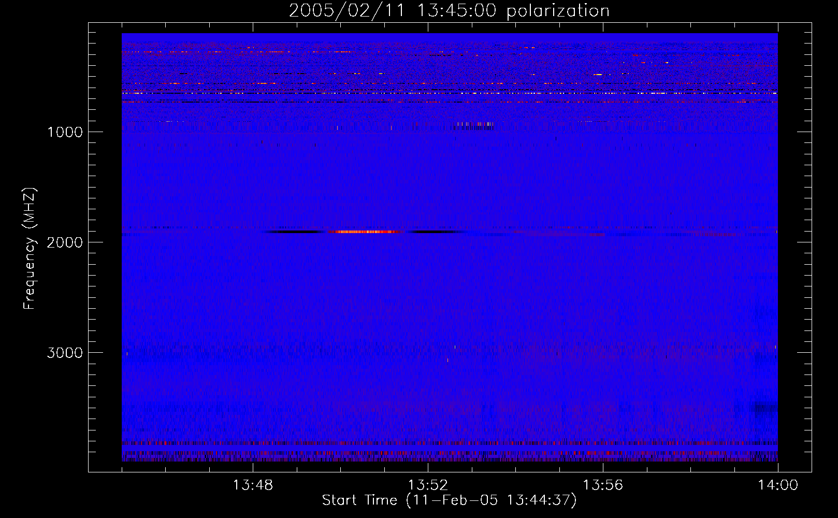Click the red-orange burst near 2000 MHz
Screen dimensions: 838x518
pos(365,232)
